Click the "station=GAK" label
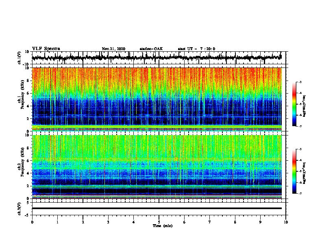Screen dimensions: 322x249 [x=151, y=49]
